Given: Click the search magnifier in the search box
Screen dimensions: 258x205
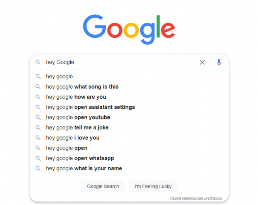Looking at the screenshot, I should click(38, 62).
